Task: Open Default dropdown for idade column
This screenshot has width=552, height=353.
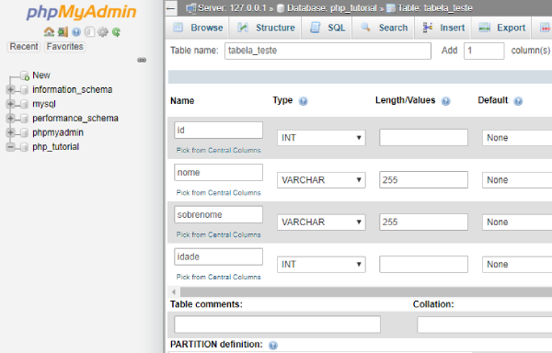Action: point(517,265)
